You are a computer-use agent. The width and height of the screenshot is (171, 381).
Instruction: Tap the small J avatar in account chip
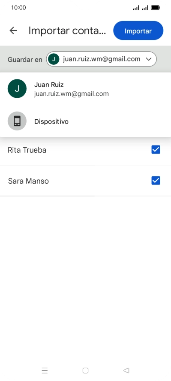tap(54, 59)
